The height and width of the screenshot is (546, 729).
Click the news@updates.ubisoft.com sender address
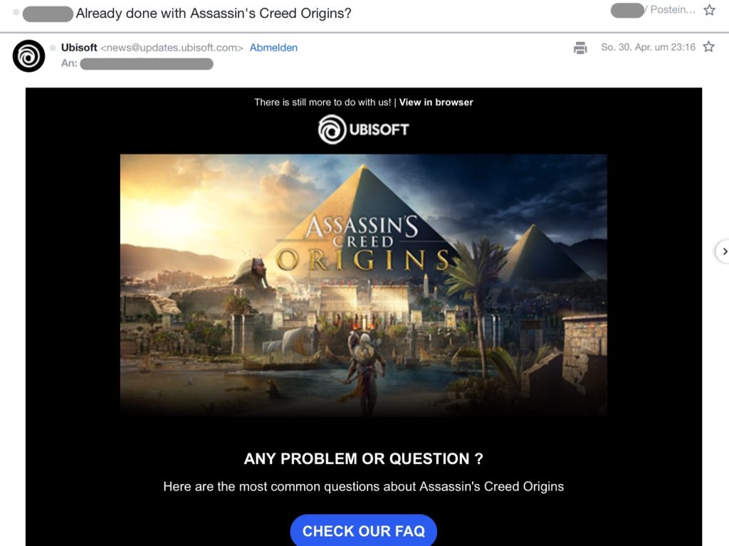[172, 48]
